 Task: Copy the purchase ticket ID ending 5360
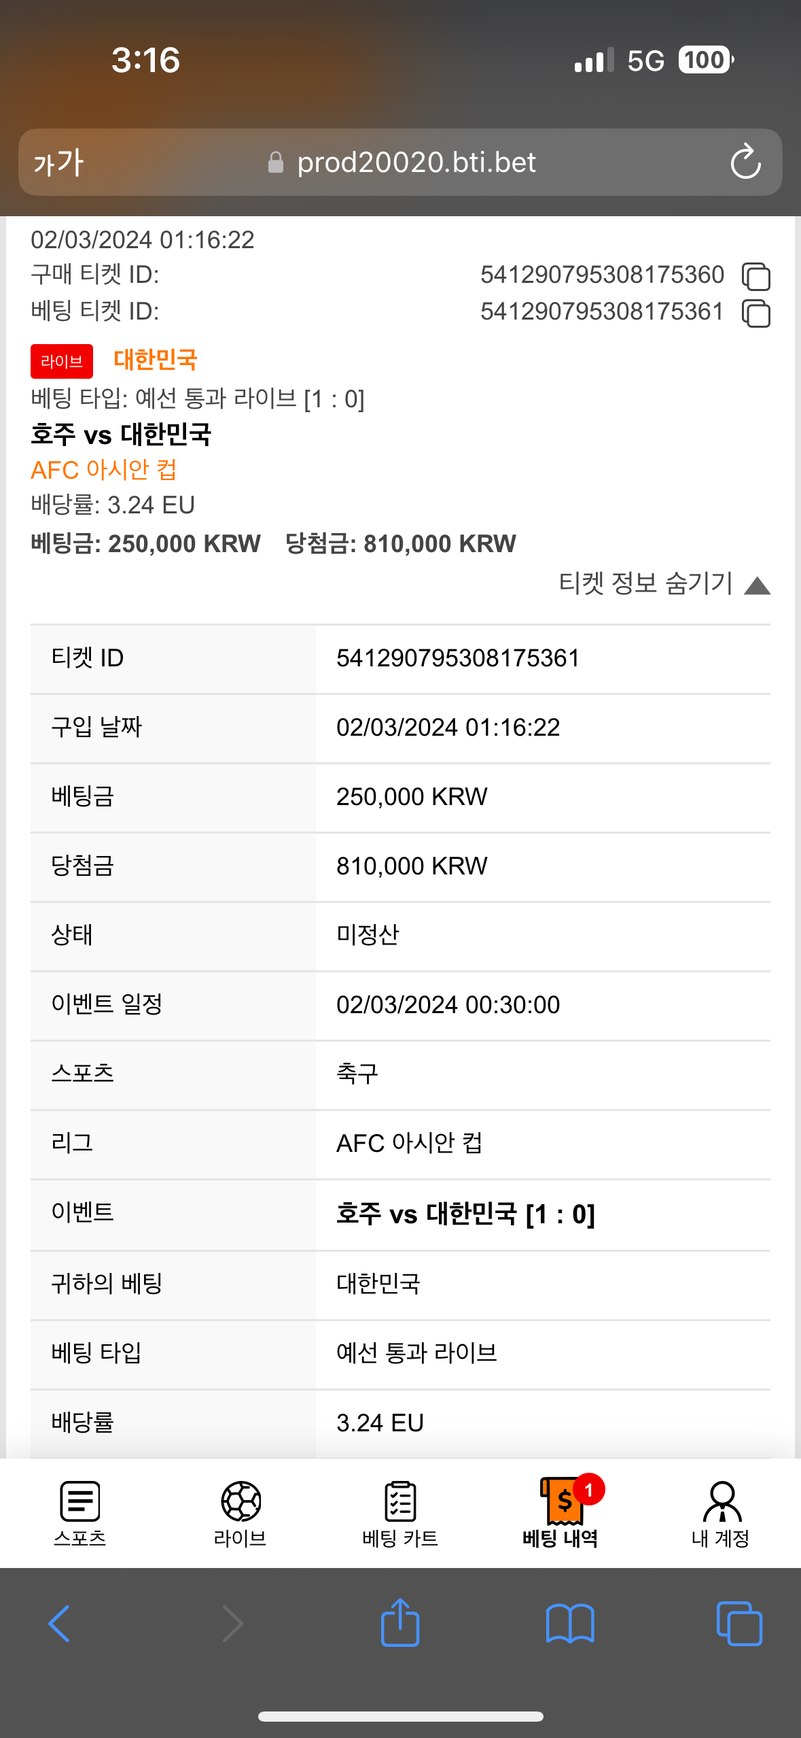pyautogui.click(x=756, y=276)
